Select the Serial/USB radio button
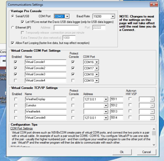 [x=12, y=16]
